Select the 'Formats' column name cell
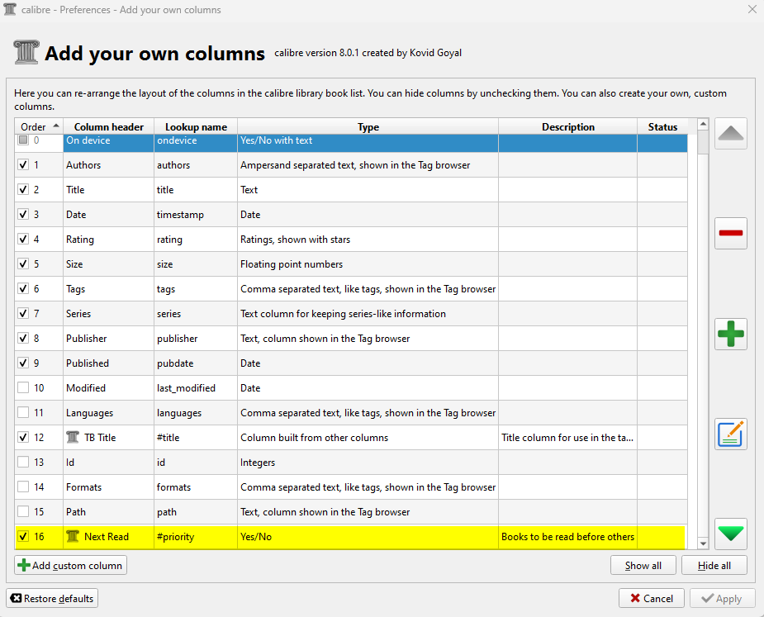This screenshot has height=617, width=764. click(109, 486)
